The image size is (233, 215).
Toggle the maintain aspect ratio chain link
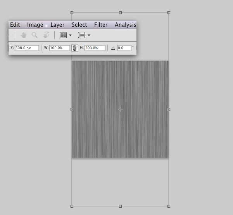pyautogui.click(x=75, y=48)
